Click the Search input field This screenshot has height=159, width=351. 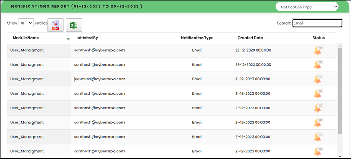[317, 23]
